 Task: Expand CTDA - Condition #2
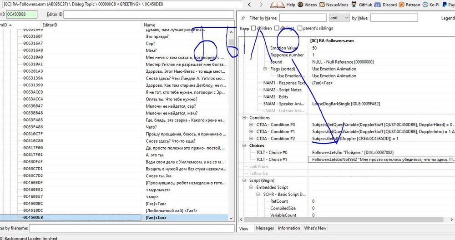tap(251, 138)
